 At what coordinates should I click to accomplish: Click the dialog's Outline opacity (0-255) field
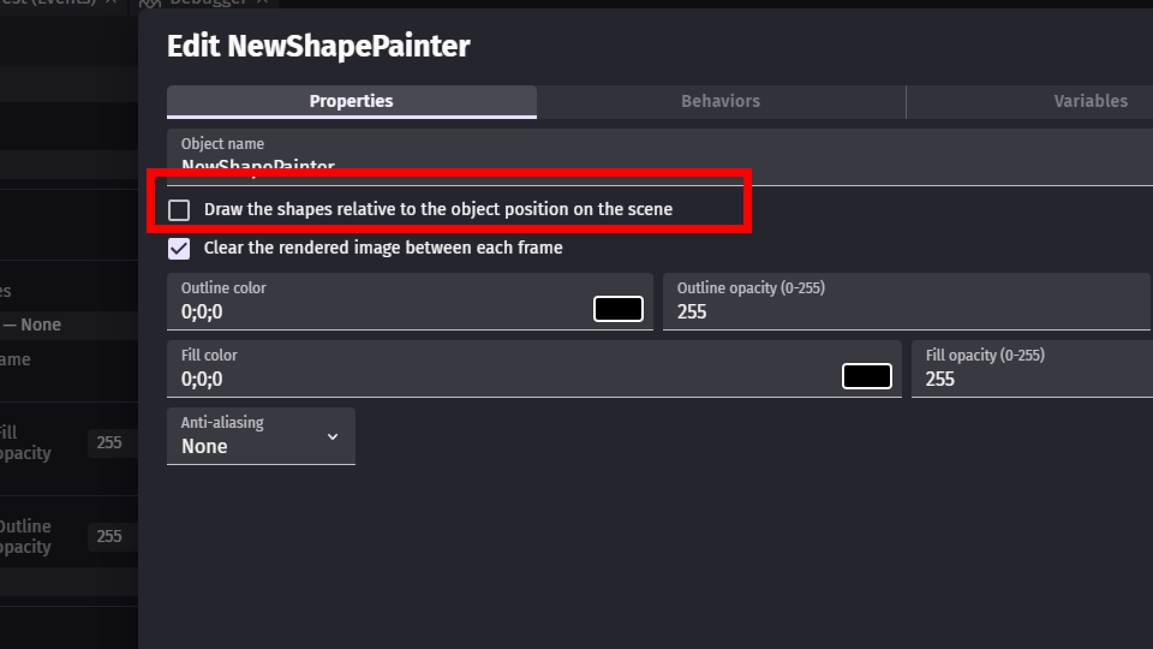pyautogui.click(x=906, y=312)
